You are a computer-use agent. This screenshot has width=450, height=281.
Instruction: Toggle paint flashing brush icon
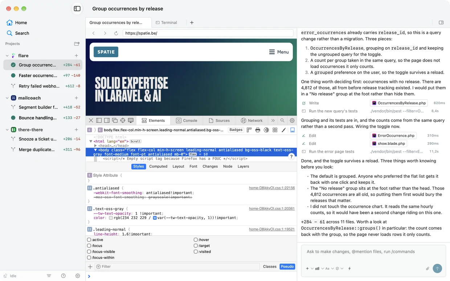[284, 130]
